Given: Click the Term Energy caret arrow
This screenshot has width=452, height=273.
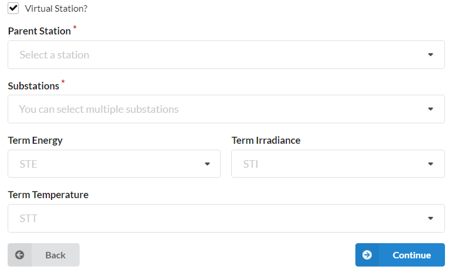Looking at the screenshot, I should click(x=207, y=164).
